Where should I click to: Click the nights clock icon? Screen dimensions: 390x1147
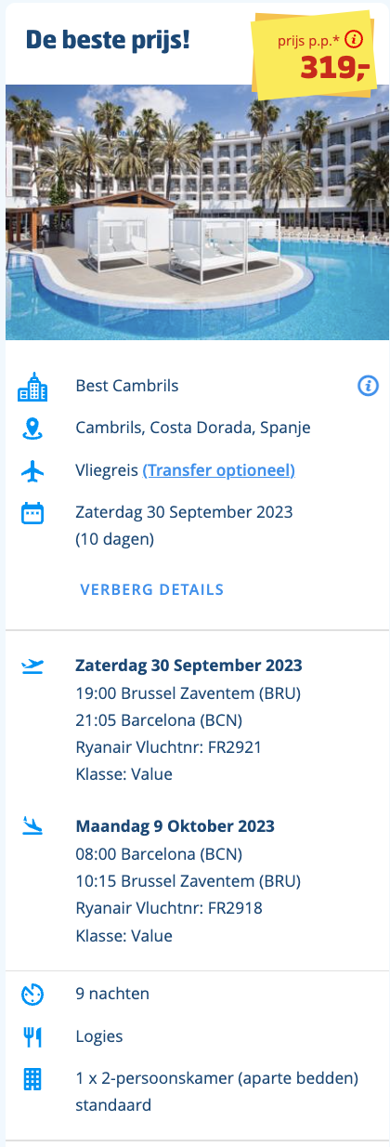[x=32, y=995]
